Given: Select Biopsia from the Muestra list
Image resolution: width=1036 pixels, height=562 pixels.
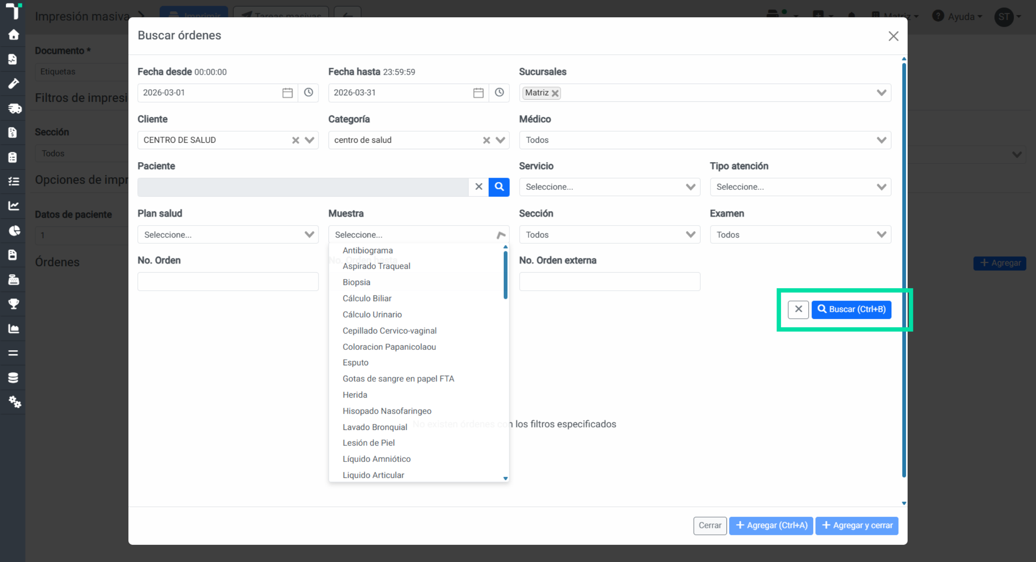Looking at the screenshot, I should 357,282.
